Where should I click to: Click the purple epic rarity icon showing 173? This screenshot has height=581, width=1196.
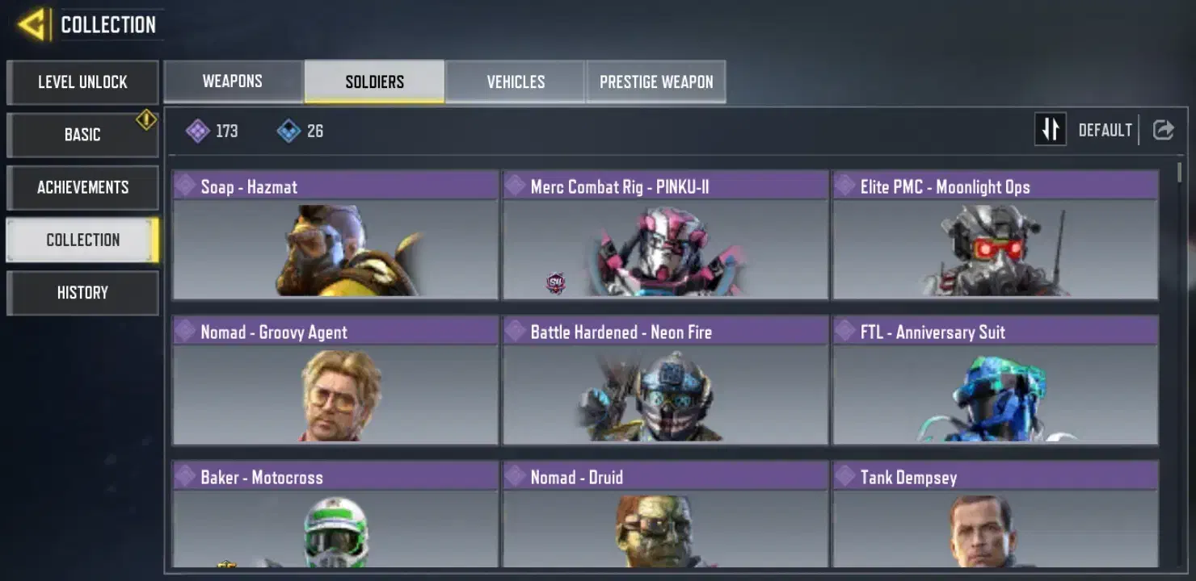coord(198,131)
